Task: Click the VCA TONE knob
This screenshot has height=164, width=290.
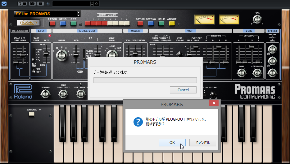Action: 242,73
